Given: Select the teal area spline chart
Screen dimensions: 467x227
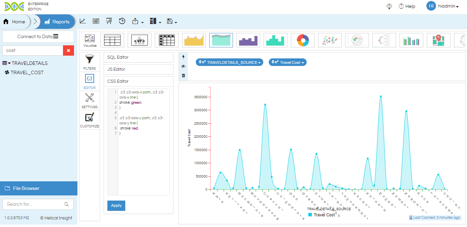Looking at the screenshot, I should (221, 40).
